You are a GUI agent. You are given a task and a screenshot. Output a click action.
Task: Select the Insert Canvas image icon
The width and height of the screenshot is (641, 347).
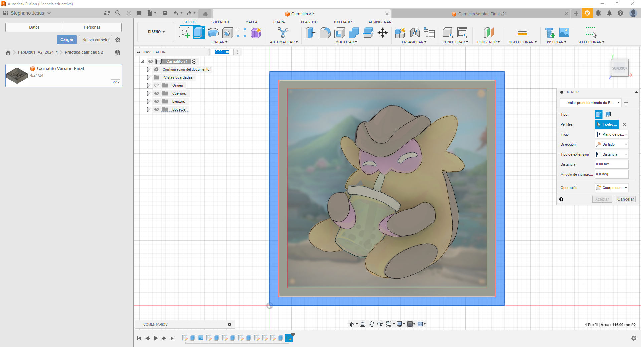[564, 33]
